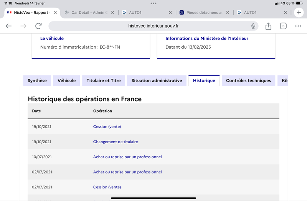Open the share sheet icon
This screenshot has height=201, width=307.
click(268, 26)
